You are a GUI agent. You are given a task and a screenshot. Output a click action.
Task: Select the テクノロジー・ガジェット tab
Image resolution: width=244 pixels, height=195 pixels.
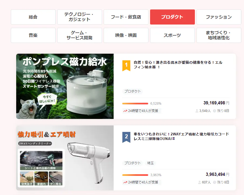tap(80, 17)
